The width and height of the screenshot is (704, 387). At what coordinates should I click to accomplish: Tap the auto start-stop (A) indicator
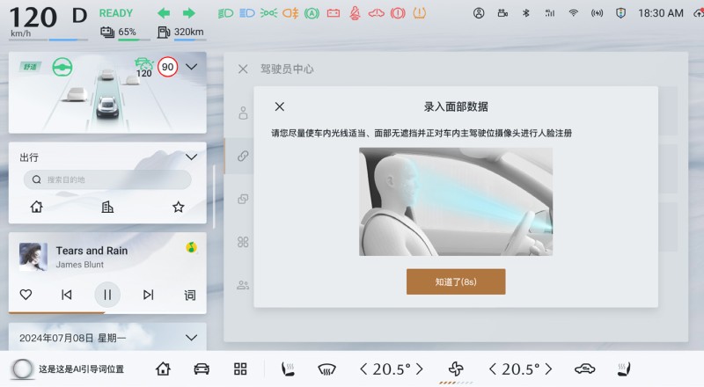point(312,13)
